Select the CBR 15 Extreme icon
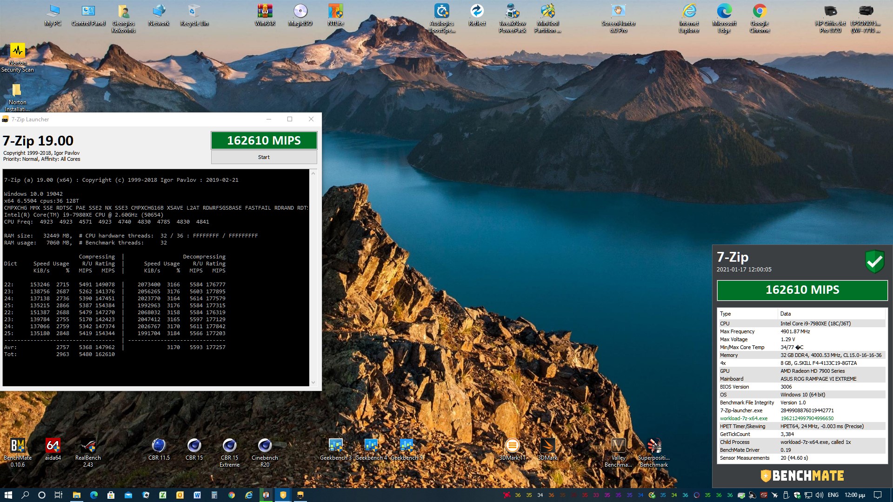The height and width of the screenshot is (502, 893). coord(229,452)
